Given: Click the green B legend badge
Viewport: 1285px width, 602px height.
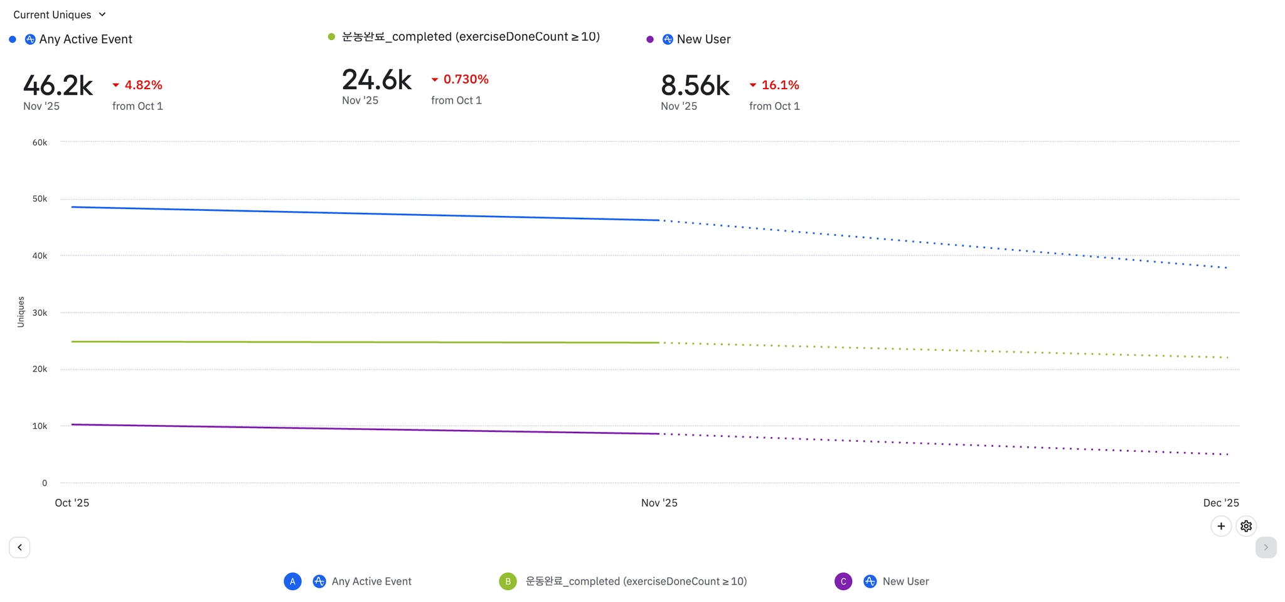Looking at the screenshot, I should pyautogui.click(x=508, y=581).
